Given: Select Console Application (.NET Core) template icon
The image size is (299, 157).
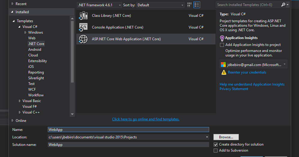Looking at the screenshot, I should pyautogui.click(x=83, y=27).
